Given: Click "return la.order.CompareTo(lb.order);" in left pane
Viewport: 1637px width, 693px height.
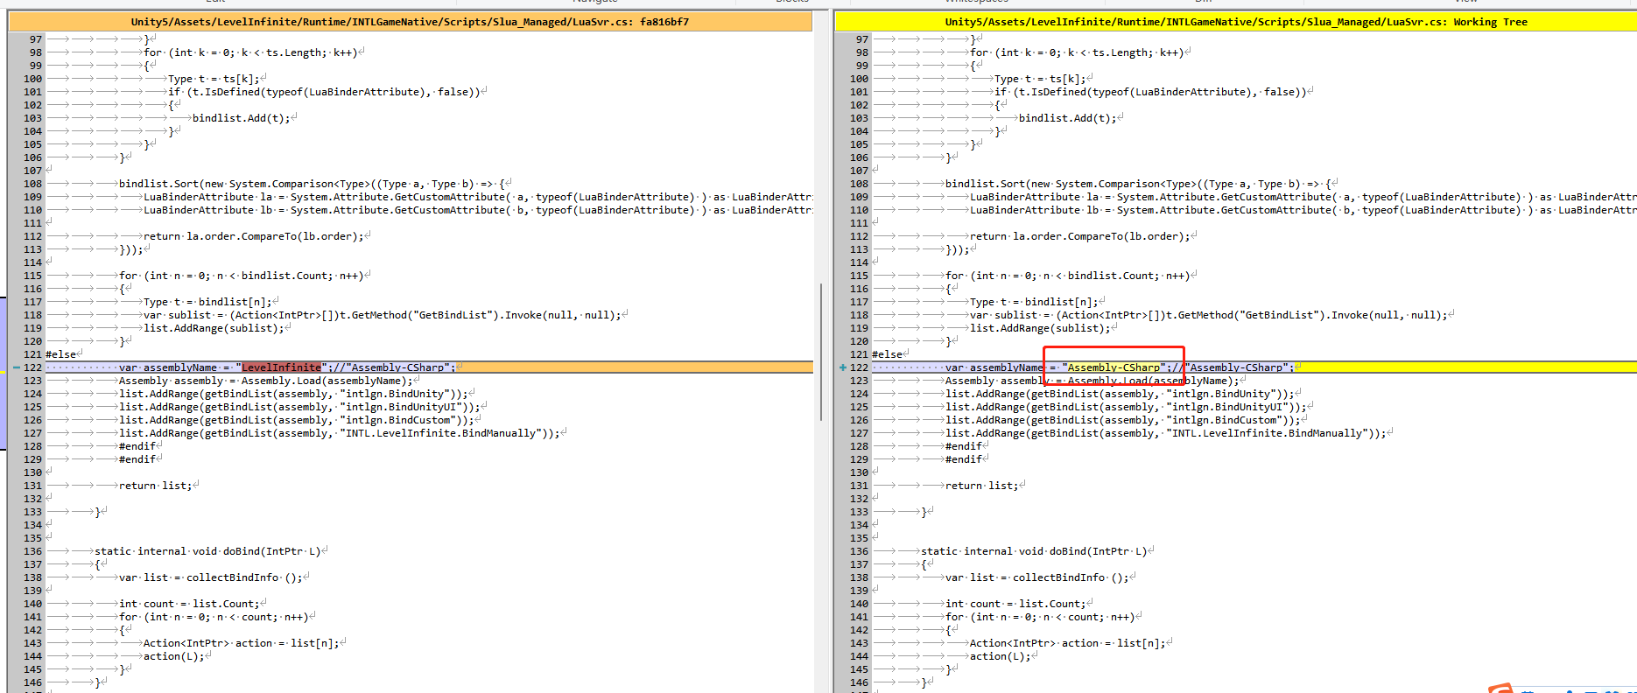Looking at the screenshot, I should [x=252, y=236].
